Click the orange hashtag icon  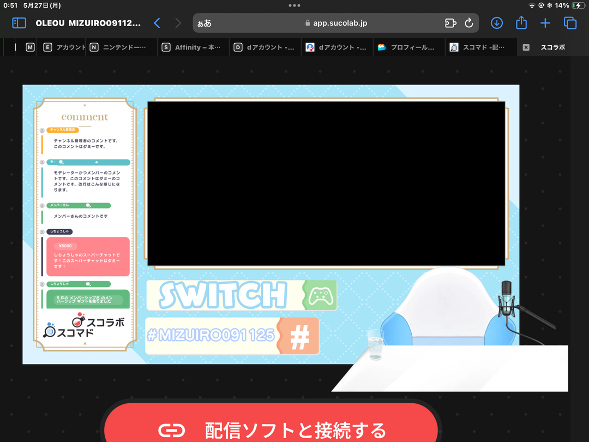pos(299,336)
